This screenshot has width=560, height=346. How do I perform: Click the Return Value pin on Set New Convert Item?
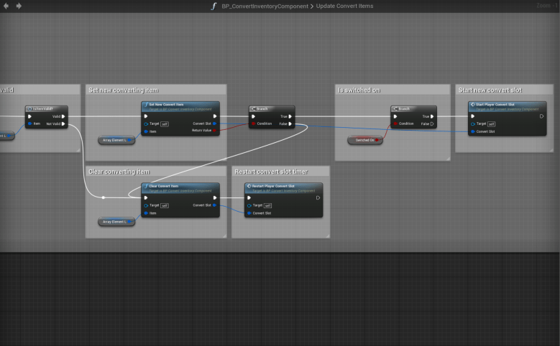pyautogui.click(x=216, y=131)
